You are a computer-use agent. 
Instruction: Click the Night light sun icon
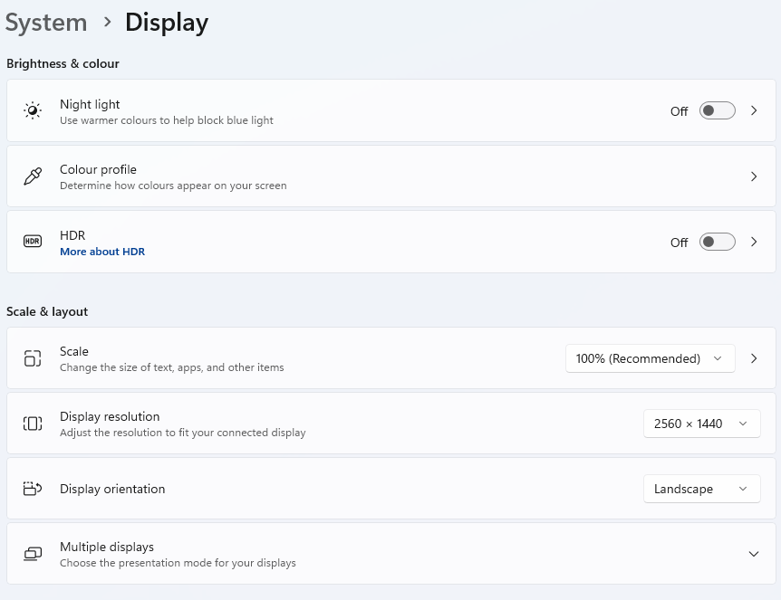(x=33, y=110)
